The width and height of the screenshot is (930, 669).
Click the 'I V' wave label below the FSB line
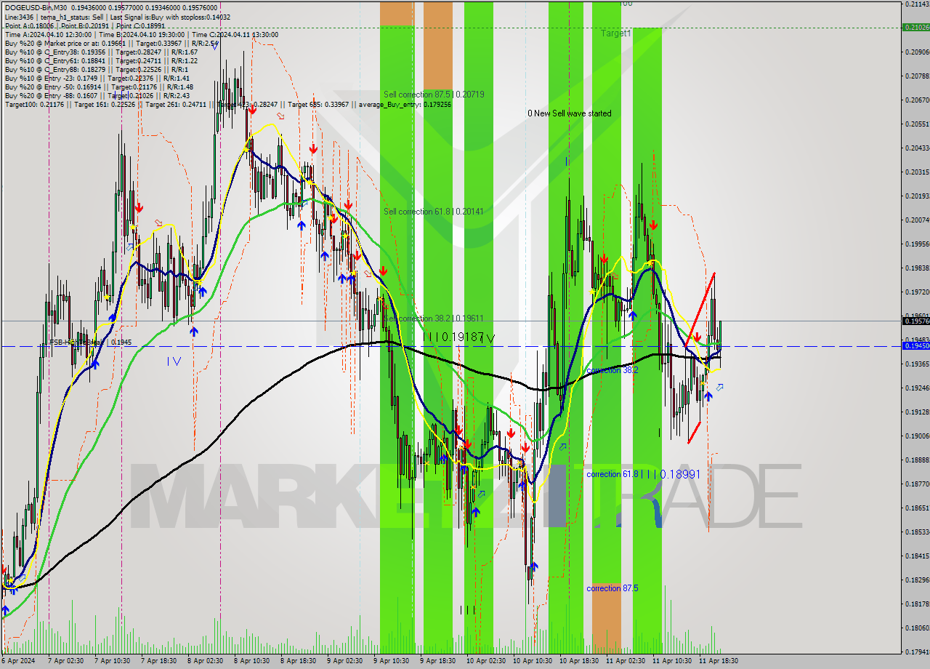coord(174,361)
